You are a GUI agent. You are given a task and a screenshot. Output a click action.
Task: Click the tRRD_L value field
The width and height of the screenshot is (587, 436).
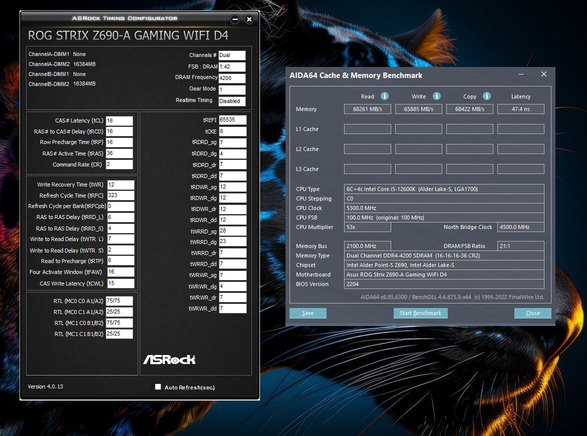[x=121, y=217]
